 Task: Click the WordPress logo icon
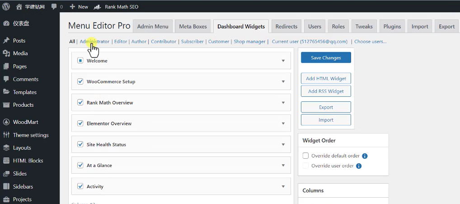tap(6, 6)
